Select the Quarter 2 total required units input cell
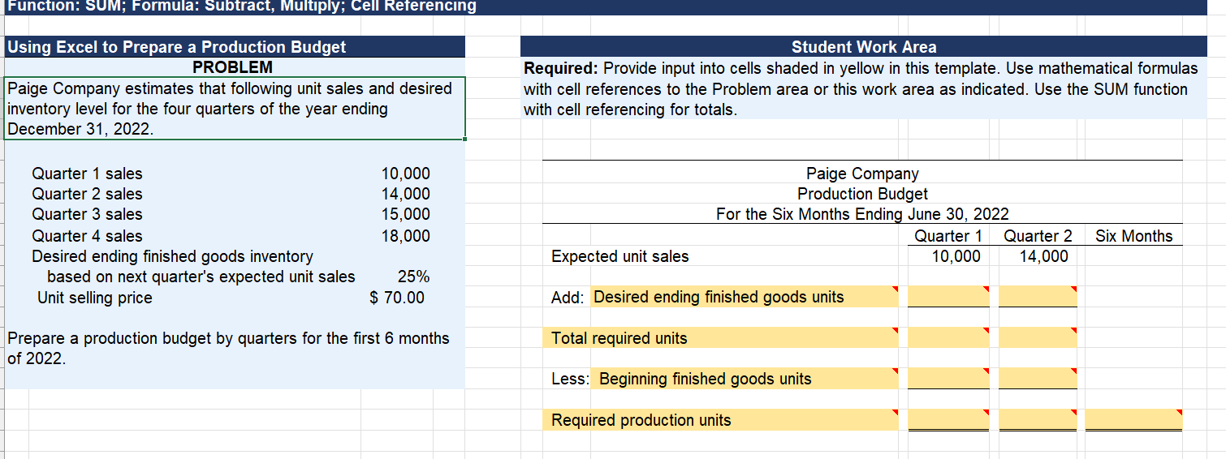1226x459 pixels. [1038, 338]
